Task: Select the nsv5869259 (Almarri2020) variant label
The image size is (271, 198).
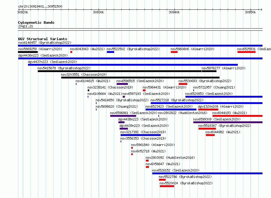Action: click(x=40, y=49)
